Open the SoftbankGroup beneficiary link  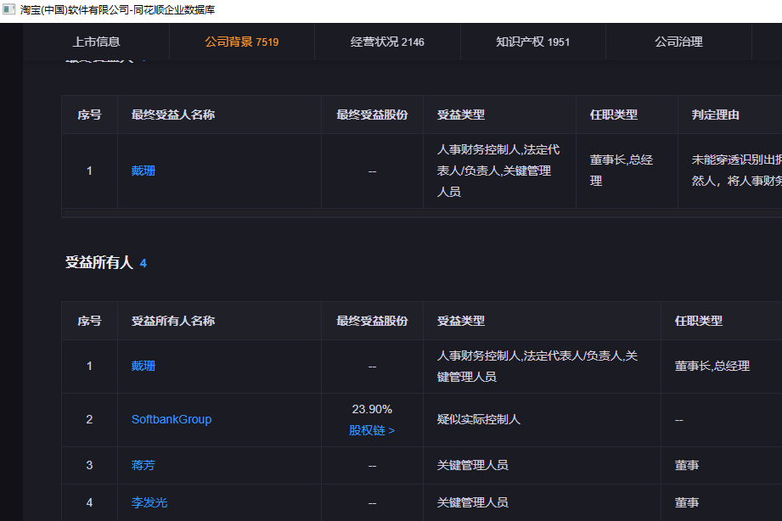point(172,419)
